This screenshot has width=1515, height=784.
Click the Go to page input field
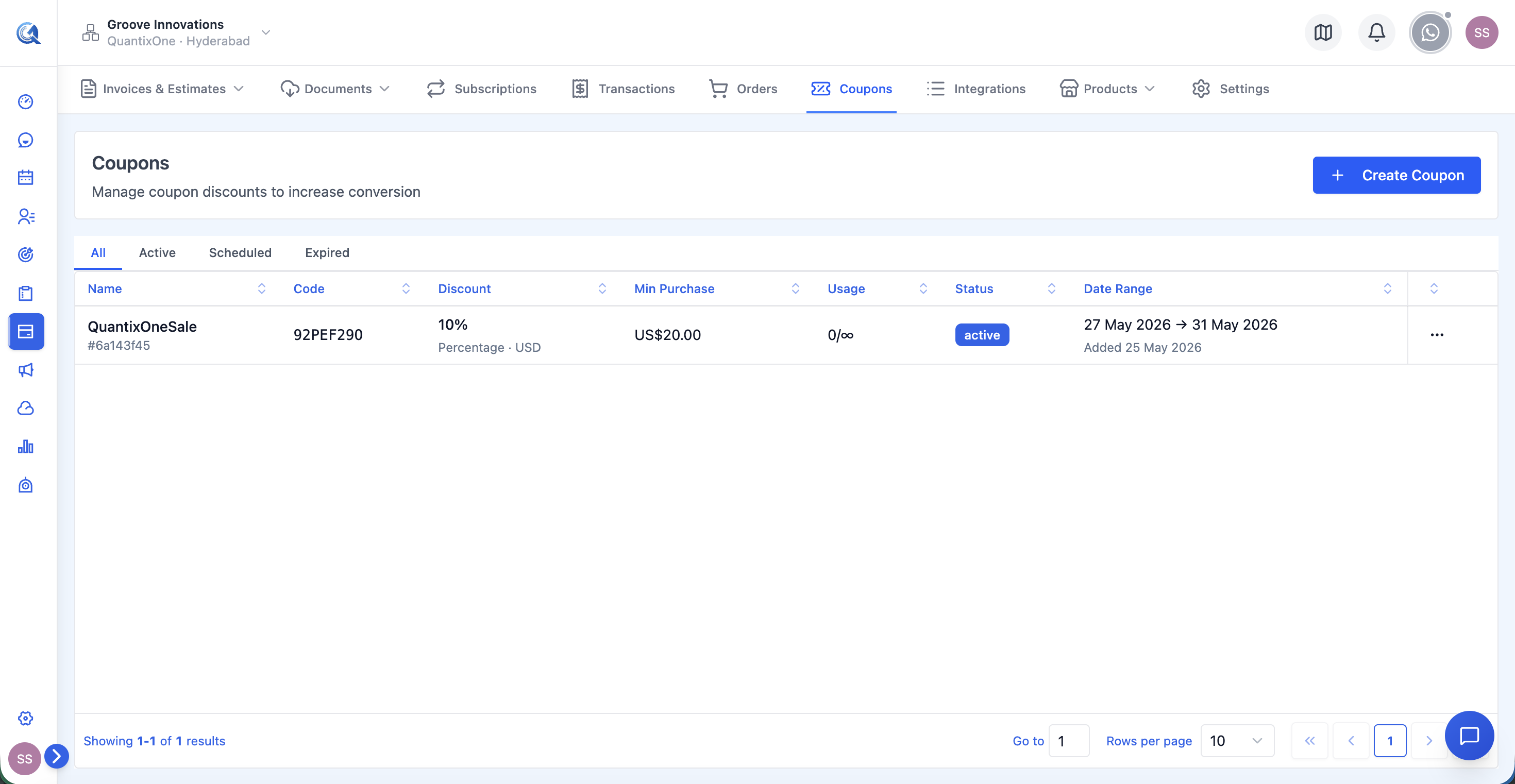pyautogui.click(x=1069, y=741)
